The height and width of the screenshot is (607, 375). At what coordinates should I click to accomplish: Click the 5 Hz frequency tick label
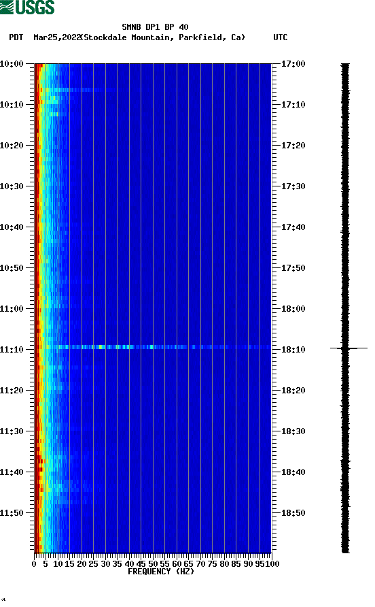pos(46,564)
